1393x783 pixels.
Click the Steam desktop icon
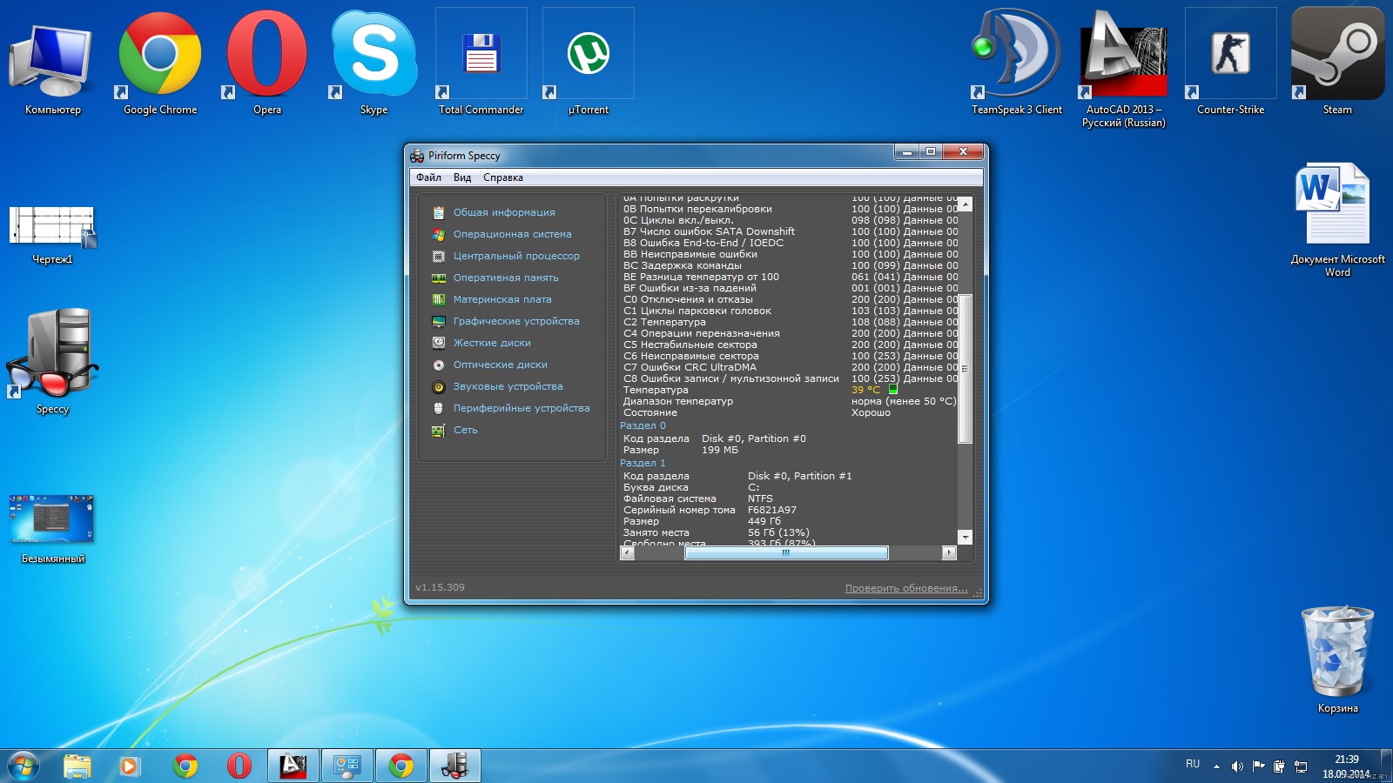1338,63
